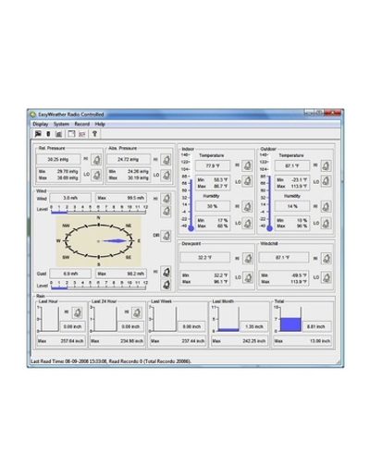Click Rain Total Max 13.00 inch field
The image size is (370, 476).
point(302,341)
